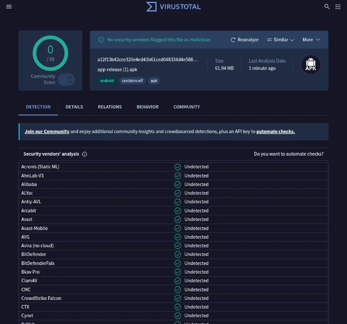Follow the Join our Community link
The height and width of the screenshot is (324, 347).
point(47,132)
